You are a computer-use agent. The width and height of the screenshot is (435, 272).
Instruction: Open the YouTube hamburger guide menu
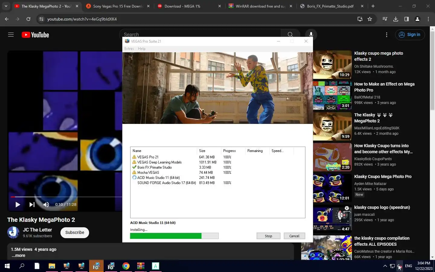click(11, 35)
